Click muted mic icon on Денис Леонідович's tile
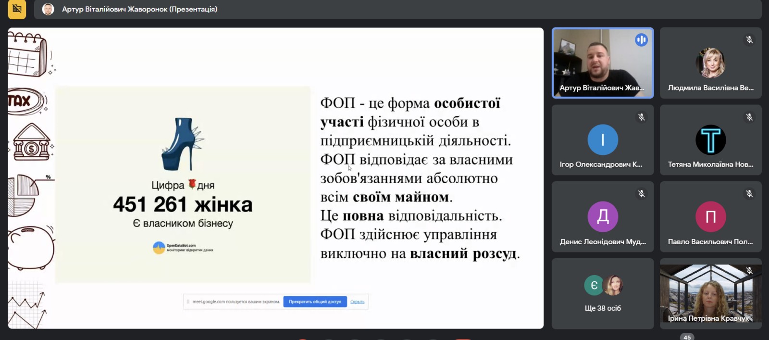 (x=641, y=194)
